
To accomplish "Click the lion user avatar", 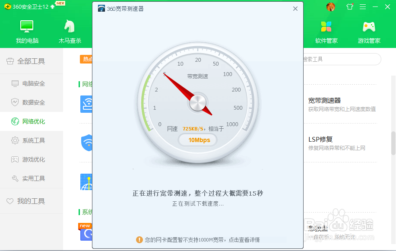I will (x=331, y=7).
